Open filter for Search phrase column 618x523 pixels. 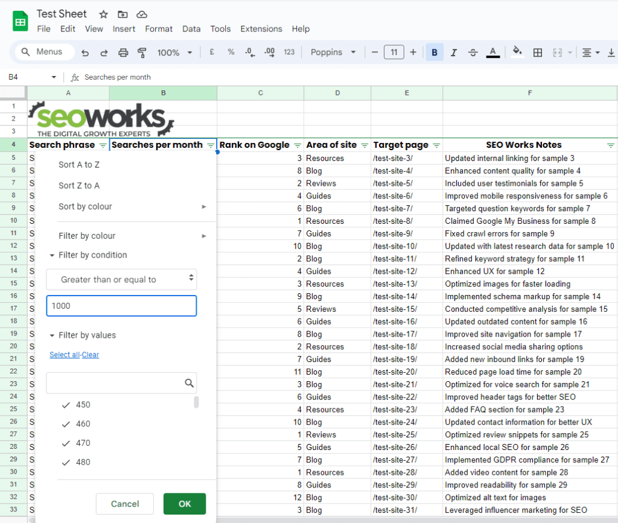tap(103, 146)
